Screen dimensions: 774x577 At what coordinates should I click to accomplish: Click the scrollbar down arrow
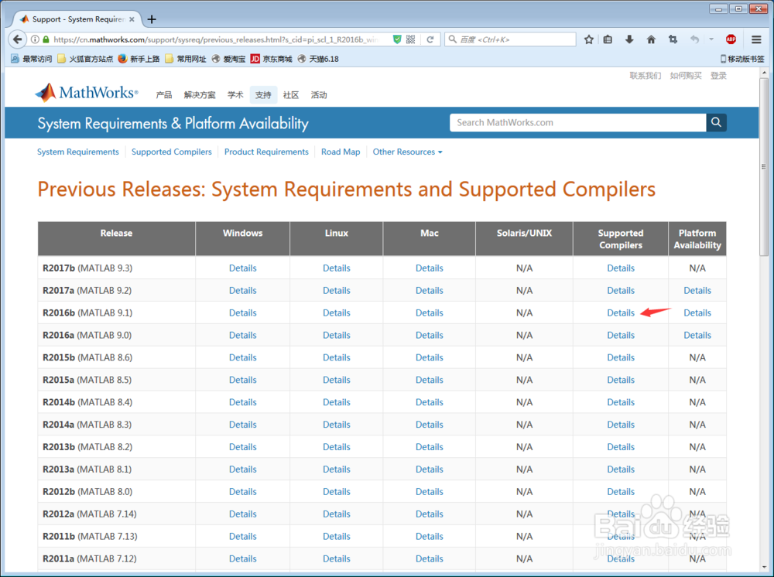(x=764, y=567)
